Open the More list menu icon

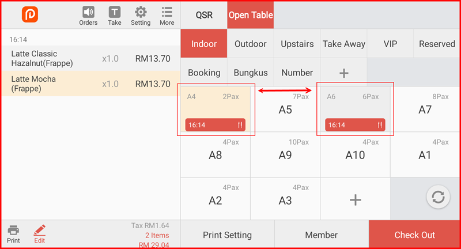coord(167,16)
